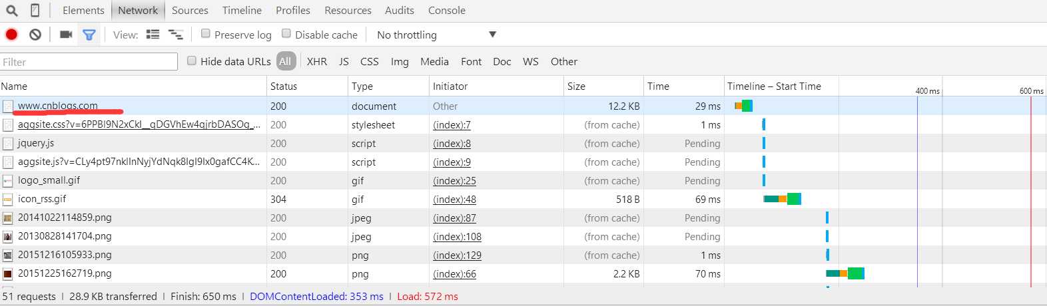This screenshot has height=306, width=1047.
Task: Stop recording with the red record button
Action: pyautogui.click(x=11, y=35)
